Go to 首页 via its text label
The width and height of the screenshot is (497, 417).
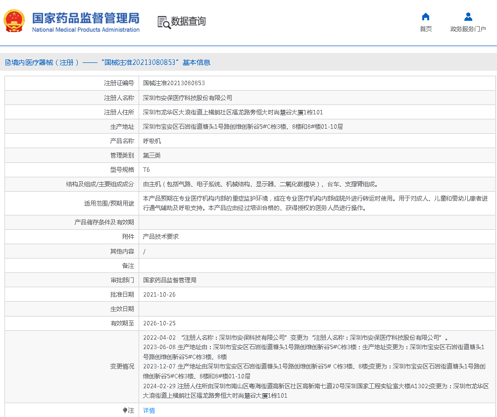click(x=426, y=29)
